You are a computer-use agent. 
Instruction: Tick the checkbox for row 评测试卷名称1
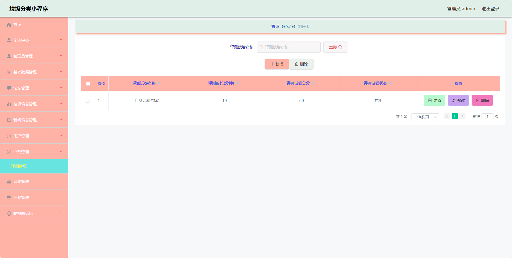[88, 101]
